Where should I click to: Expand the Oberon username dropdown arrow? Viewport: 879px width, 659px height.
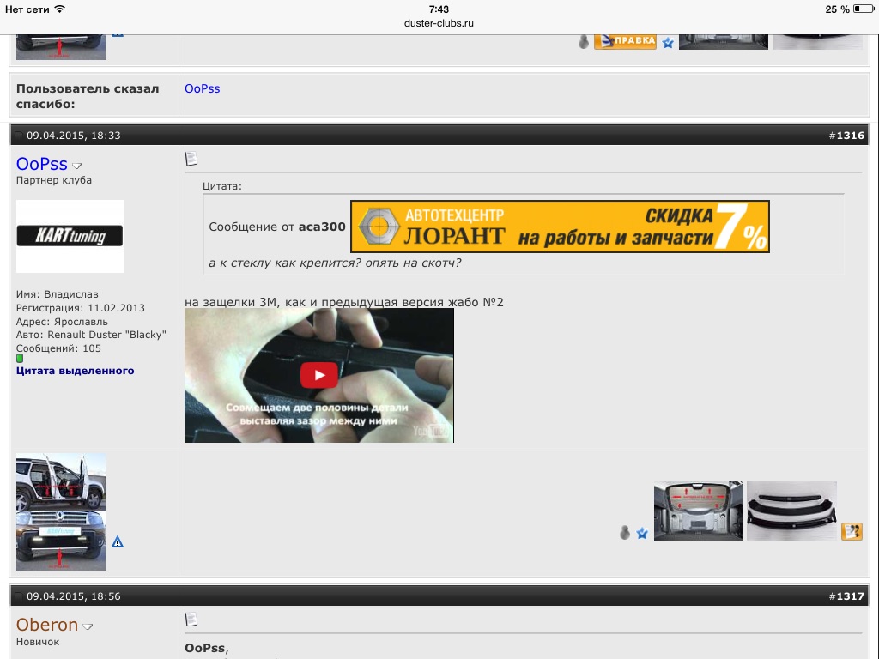[x=88, y=626]
